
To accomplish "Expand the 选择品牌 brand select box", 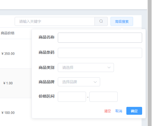I will 79,82.
